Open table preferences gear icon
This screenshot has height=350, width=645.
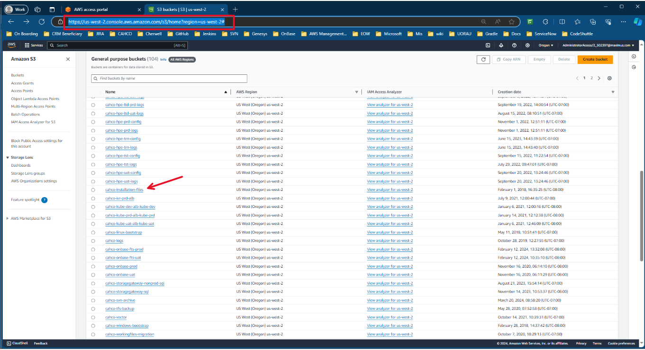(609, 78)
